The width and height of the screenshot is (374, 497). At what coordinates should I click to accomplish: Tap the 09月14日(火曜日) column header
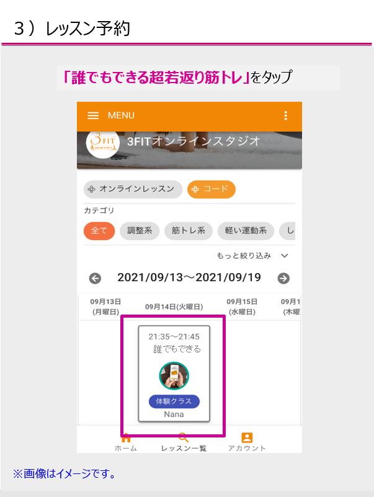[x=174, y=307]
